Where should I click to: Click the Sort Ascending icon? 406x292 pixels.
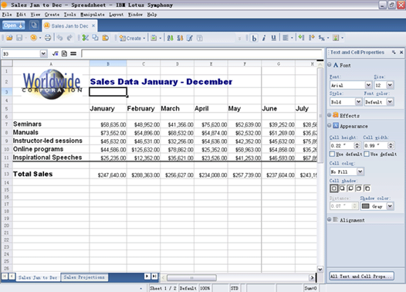click(170, 39)
